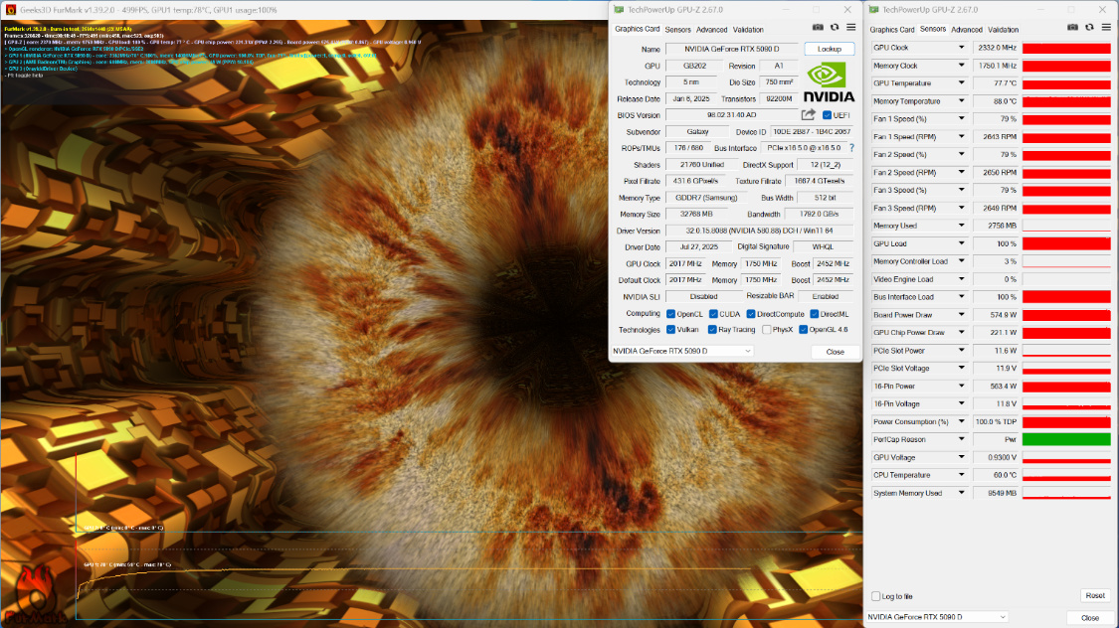The image size is (1119, 628).
Task: Open the GPU Clock sensor dropdown
Action: (961, 48)
